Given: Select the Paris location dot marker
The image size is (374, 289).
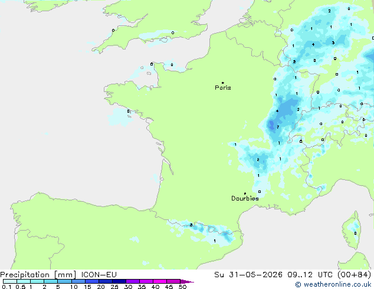Looking at the screenshot, I should point(223,83).
